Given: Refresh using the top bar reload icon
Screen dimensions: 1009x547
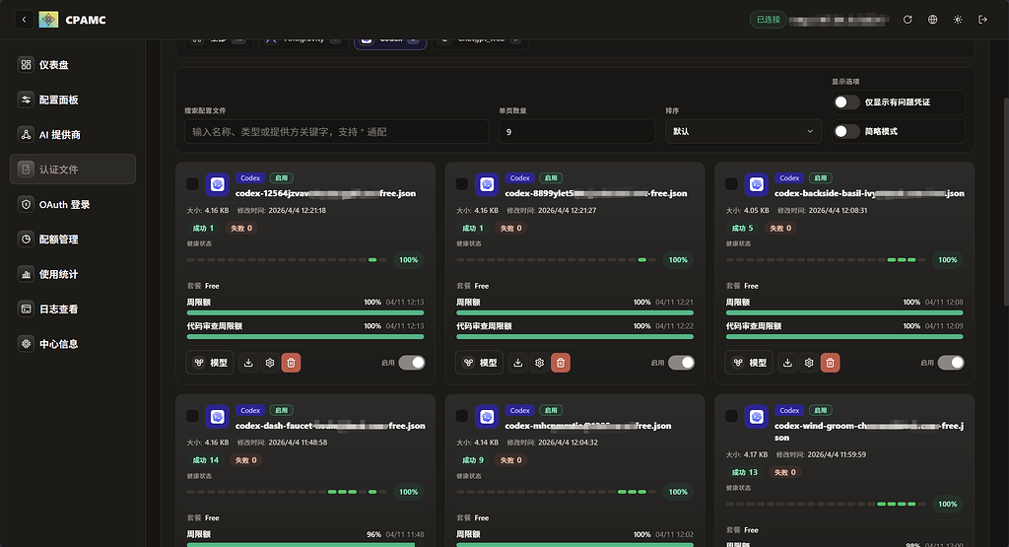Looking at the screenshot, I should (x=908, y=20).
